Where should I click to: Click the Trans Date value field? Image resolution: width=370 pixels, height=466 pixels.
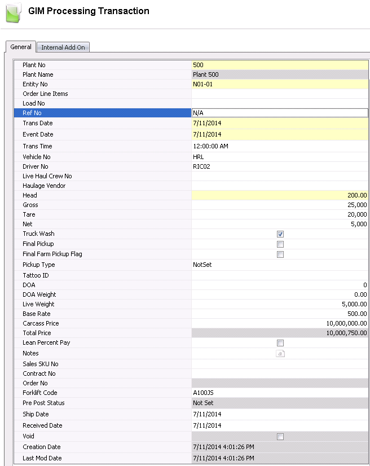tap(280, 123)
